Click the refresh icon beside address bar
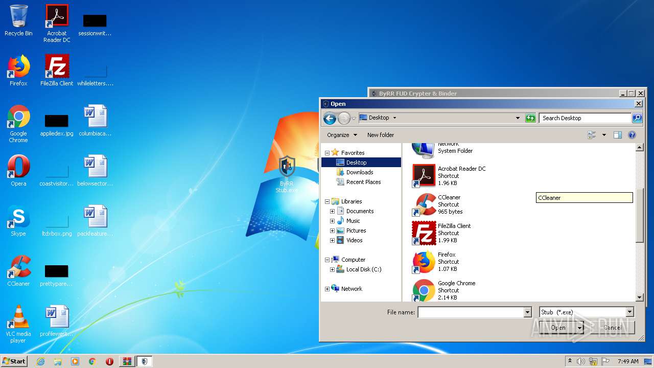Viewport: 654px width, 368px height. click(x=530, y=118)
